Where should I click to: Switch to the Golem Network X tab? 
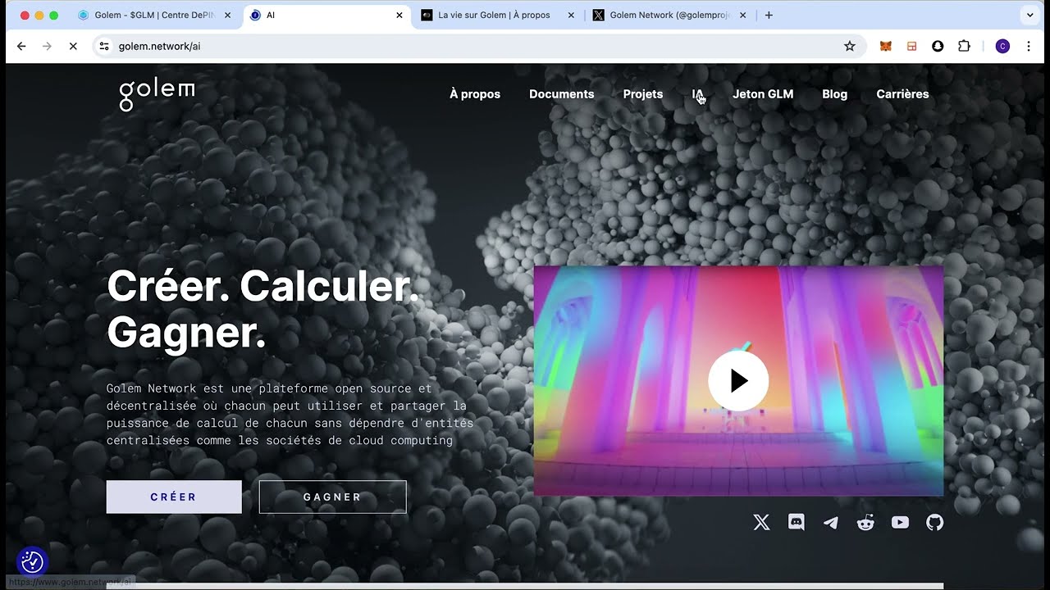pos(669,15)
